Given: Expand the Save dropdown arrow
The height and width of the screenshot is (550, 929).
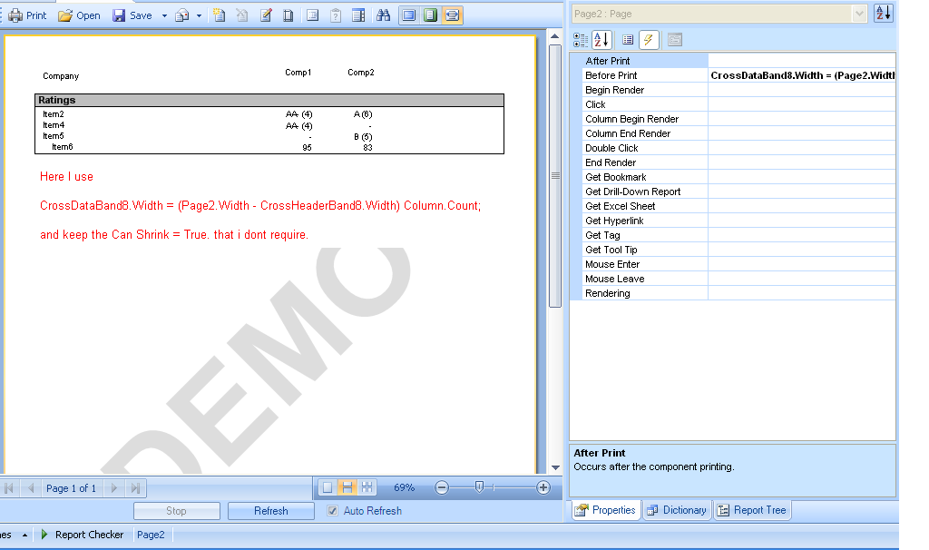Looking at the screenshot, I should tap(164, 15).
